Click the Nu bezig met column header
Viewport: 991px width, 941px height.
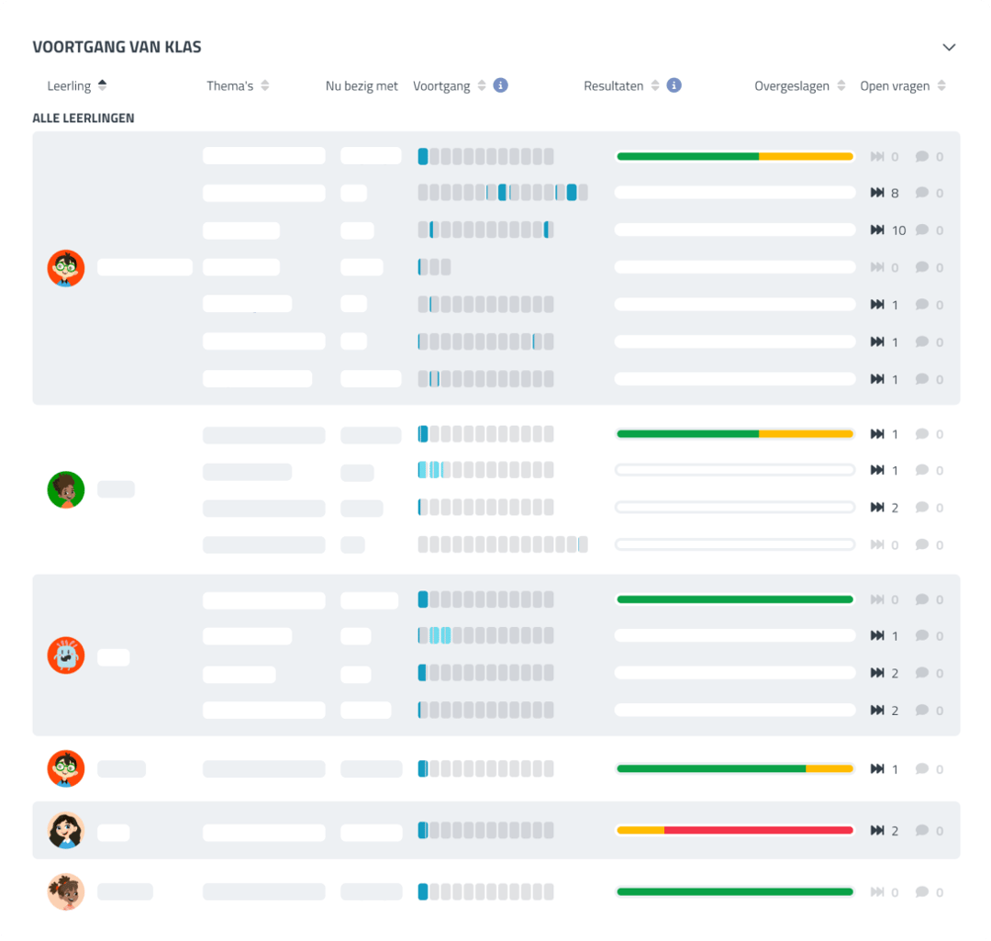tap(362, 85)
